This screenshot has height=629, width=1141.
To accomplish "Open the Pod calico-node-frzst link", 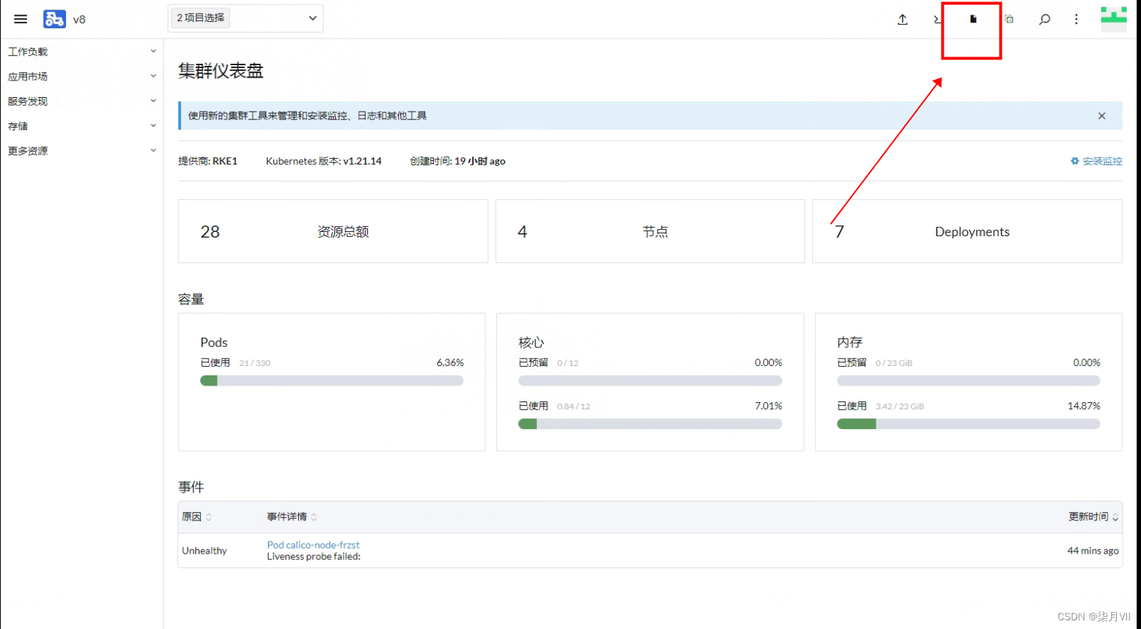I will [x=313, y=545].
